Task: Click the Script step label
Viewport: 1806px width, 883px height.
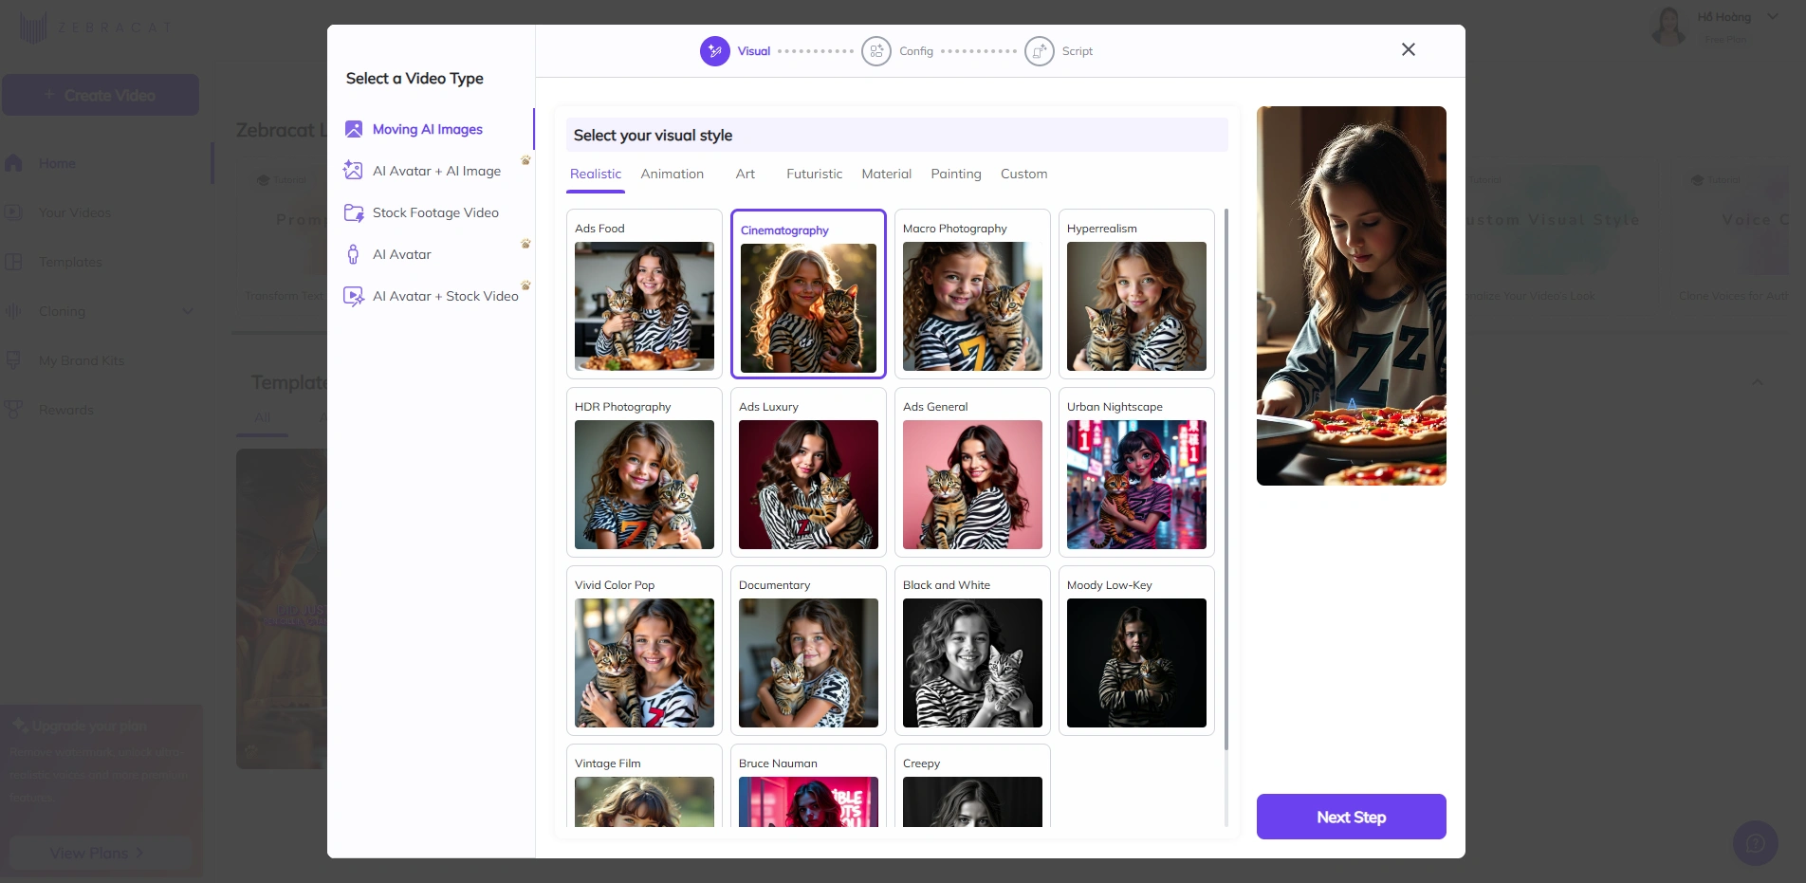Action: tap(1078, 51)
